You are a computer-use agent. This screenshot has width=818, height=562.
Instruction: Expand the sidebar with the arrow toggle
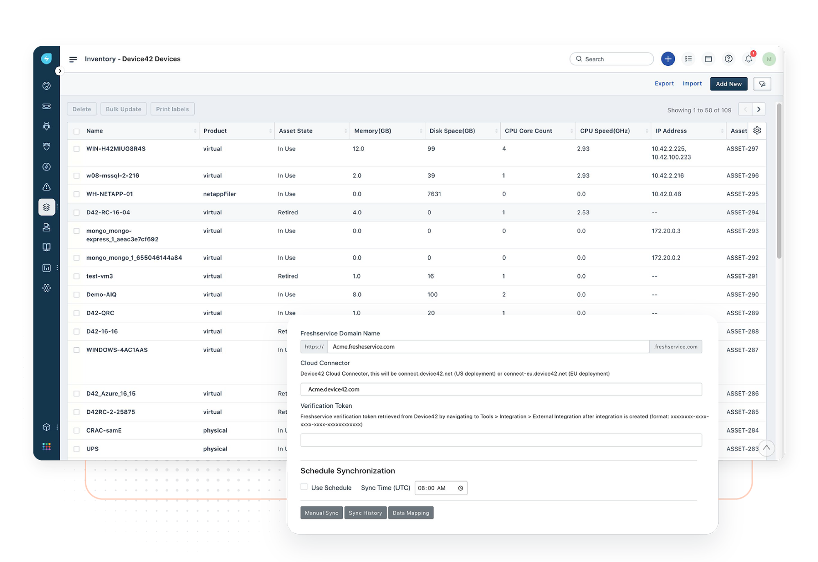pos(60,71)
